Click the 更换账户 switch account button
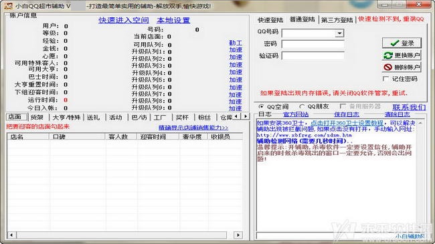Viewport: 435px width, 244px height. 402,55
